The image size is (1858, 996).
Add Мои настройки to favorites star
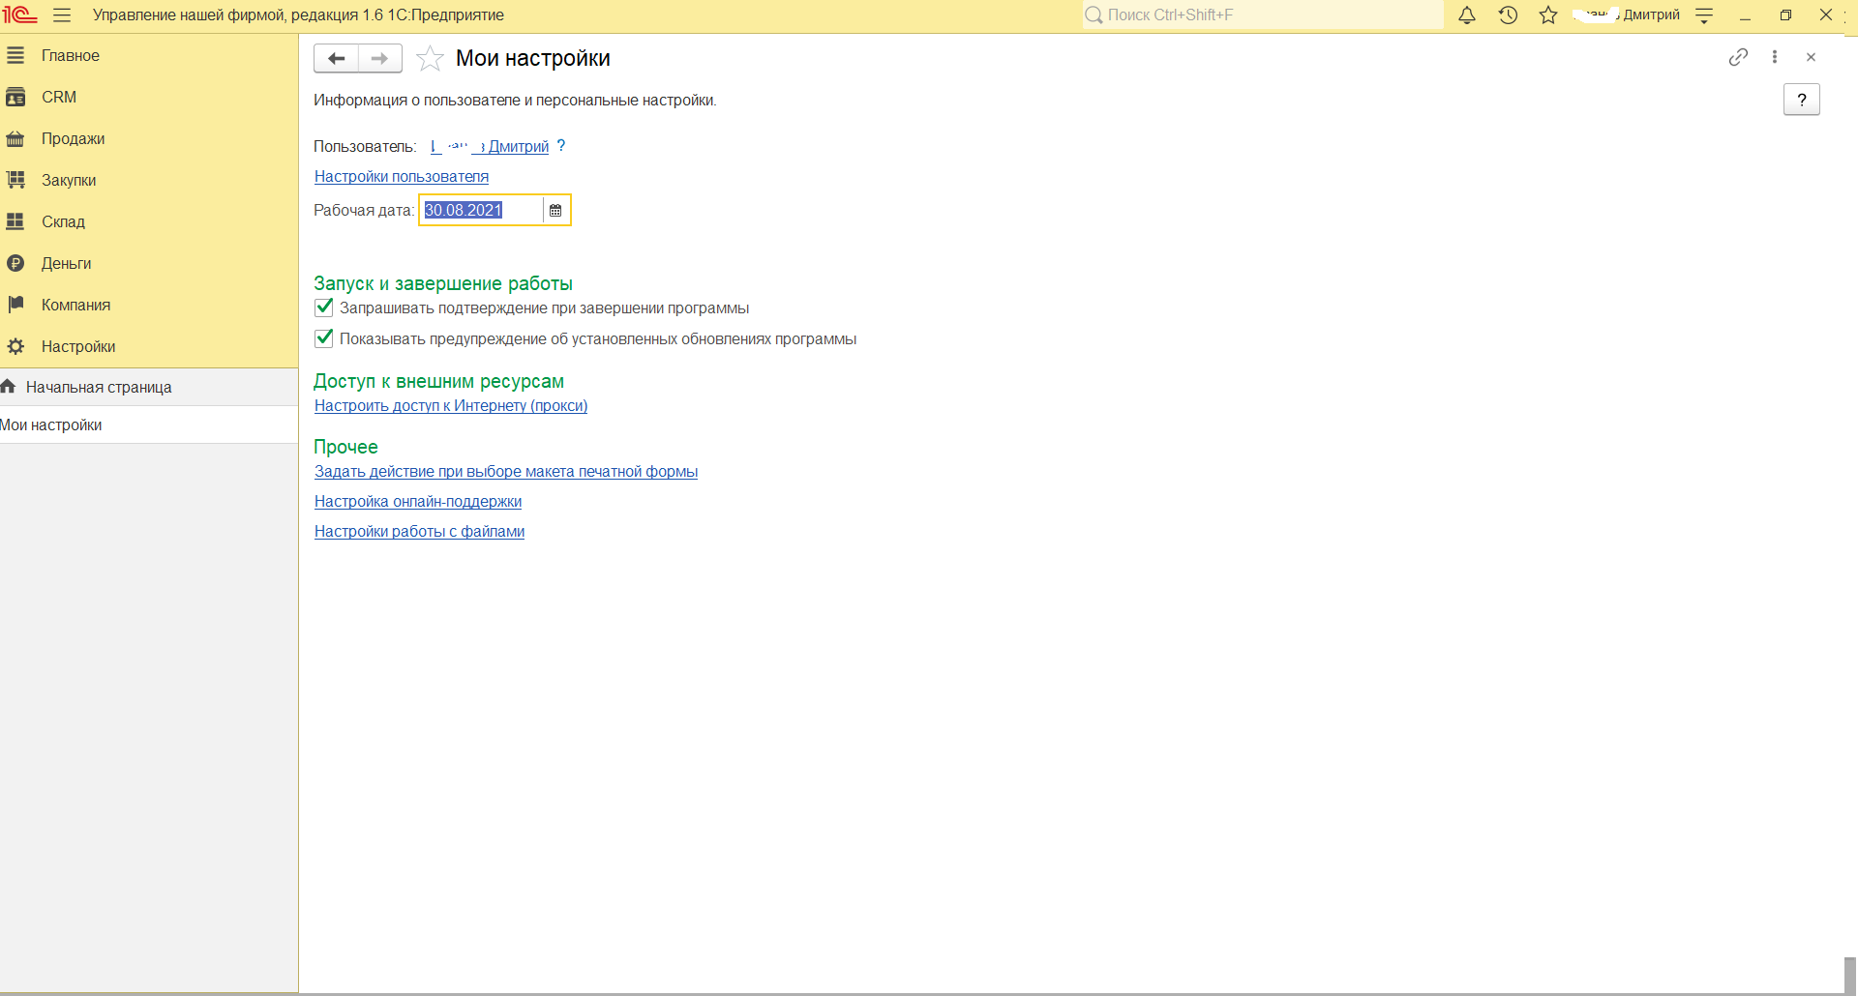pos(430,59)
